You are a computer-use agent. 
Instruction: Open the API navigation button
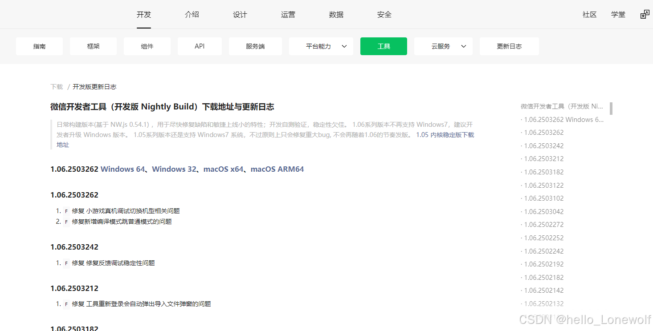tap(200, 46)
